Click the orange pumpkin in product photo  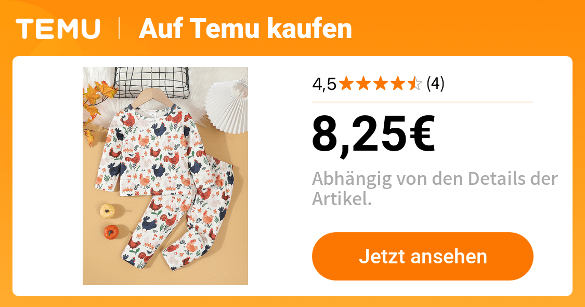pos(111,232)
